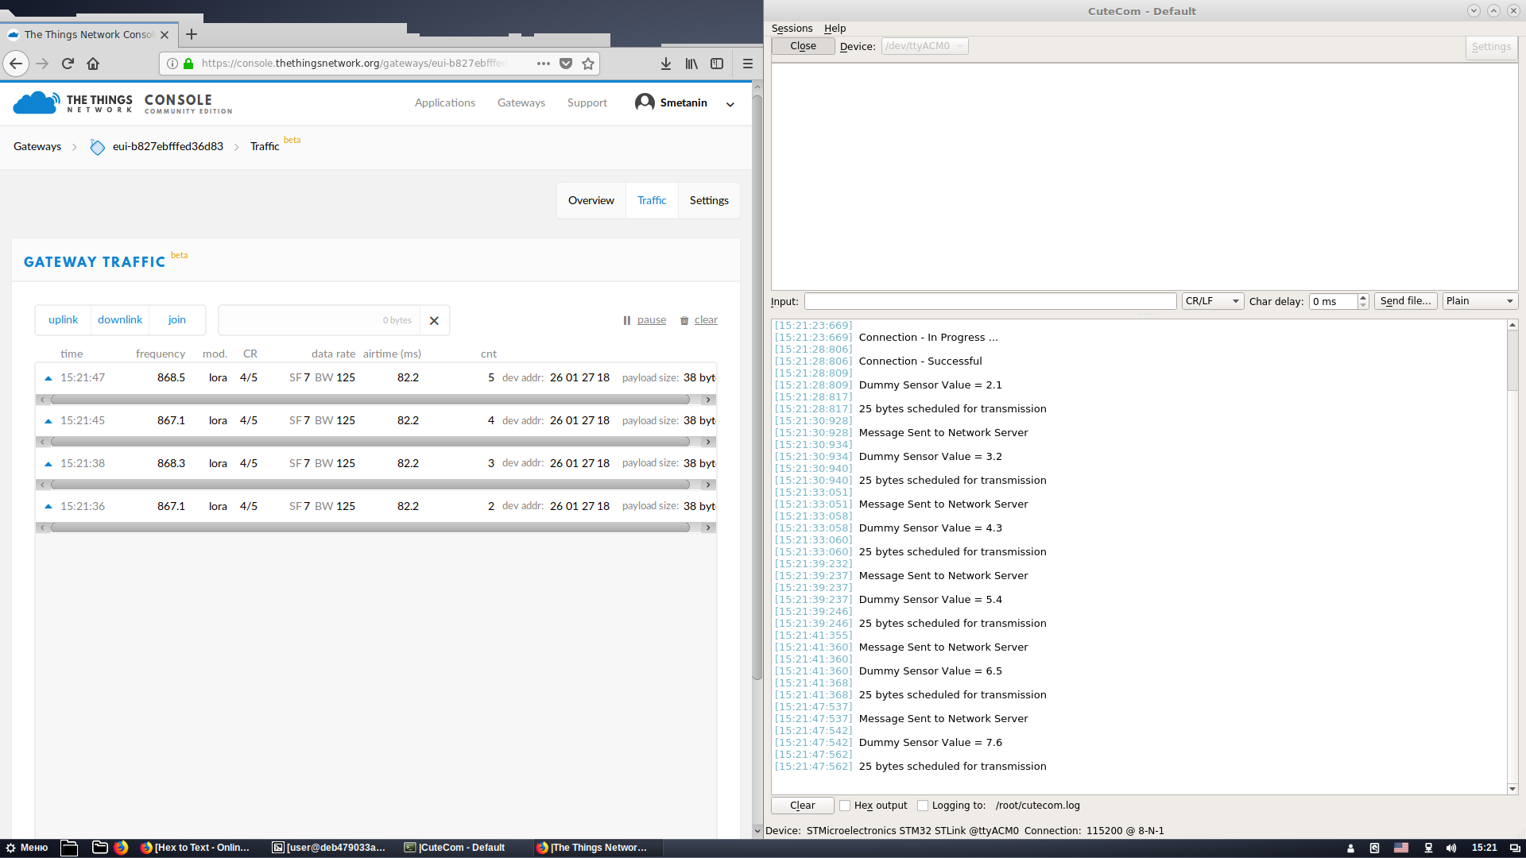1526x858 pixels.
Task: Enable Logging to checkbox
Action: click(923, 806)
